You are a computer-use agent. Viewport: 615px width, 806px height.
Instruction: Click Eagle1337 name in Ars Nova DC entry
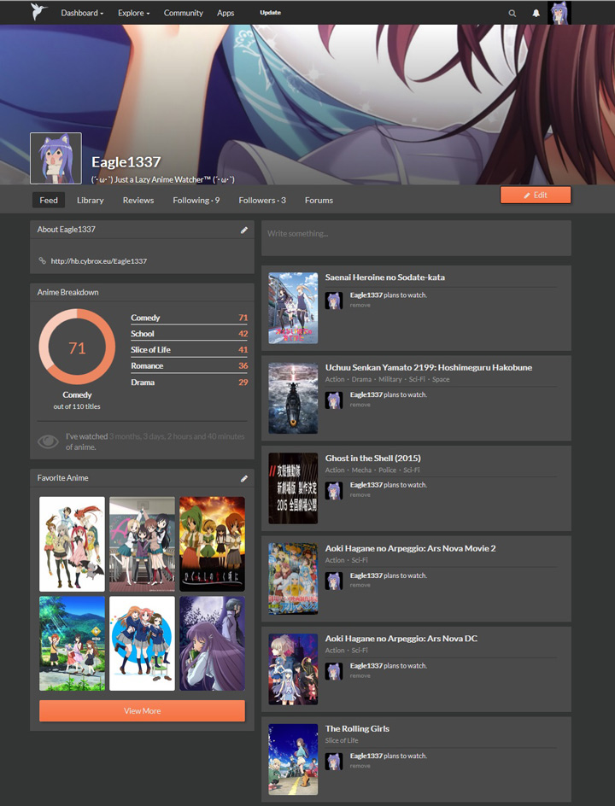coord(366,666)
